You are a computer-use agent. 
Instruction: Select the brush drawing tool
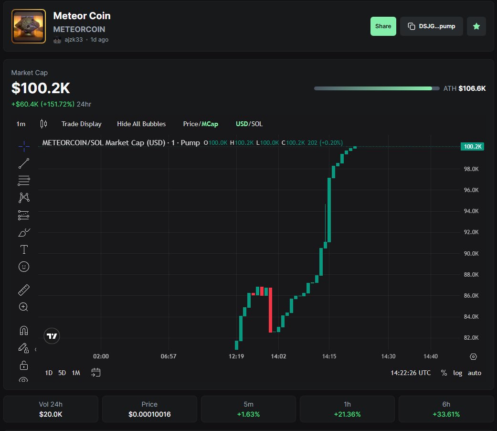(24, 233)
